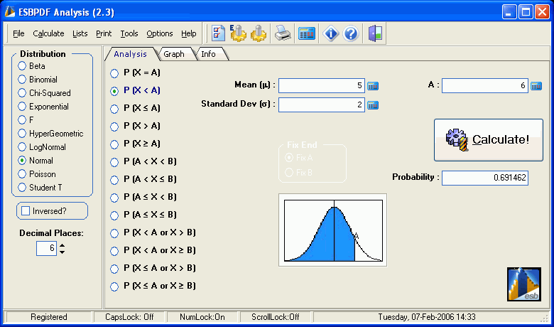Increase Decimal Places with up arrow

point(63,246)
